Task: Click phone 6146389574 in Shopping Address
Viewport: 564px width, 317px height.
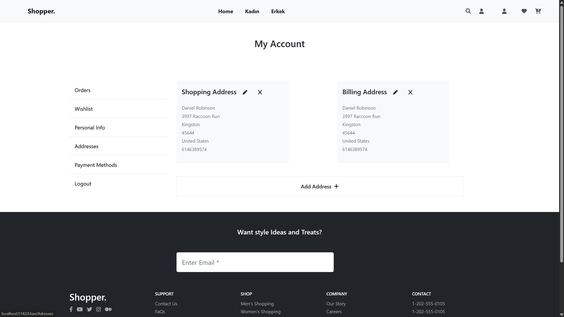Action: click(194, 149)
